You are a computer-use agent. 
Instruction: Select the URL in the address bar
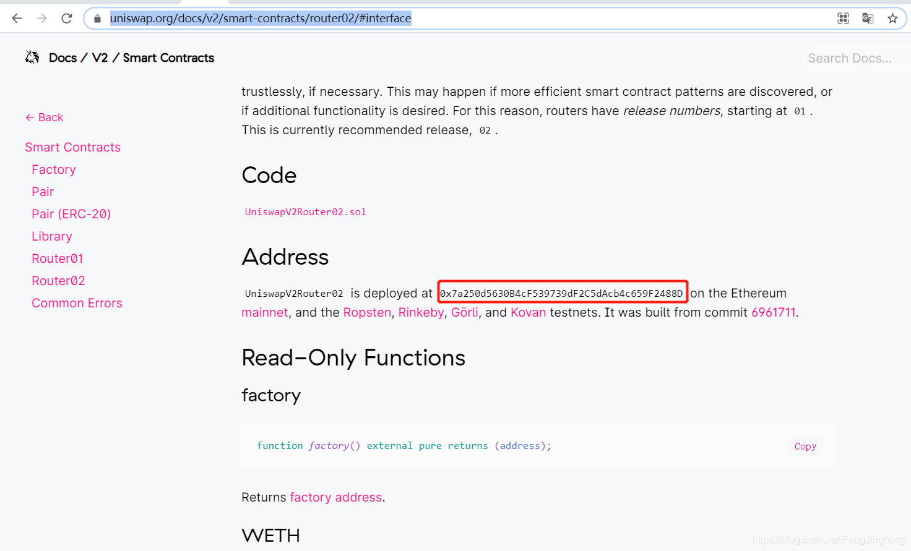pyautogui.click(x=261, y=19)
